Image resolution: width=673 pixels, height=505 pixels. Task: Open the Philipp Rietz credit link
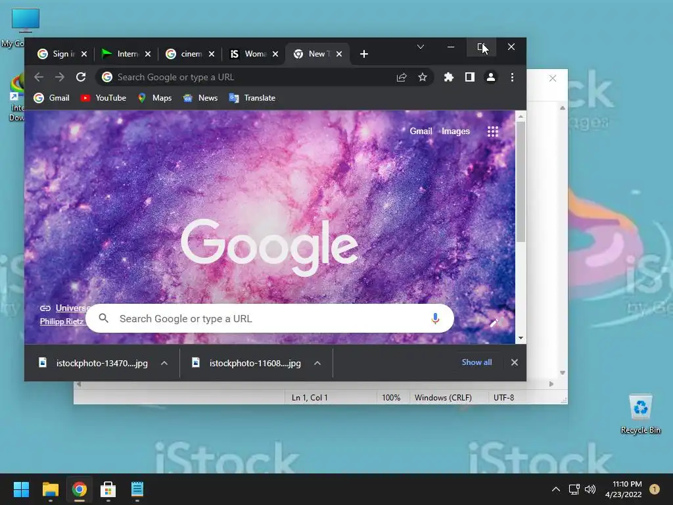point(62,322)
